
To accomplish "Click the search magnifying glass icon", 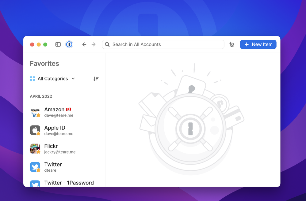I will tap(107, 44).
